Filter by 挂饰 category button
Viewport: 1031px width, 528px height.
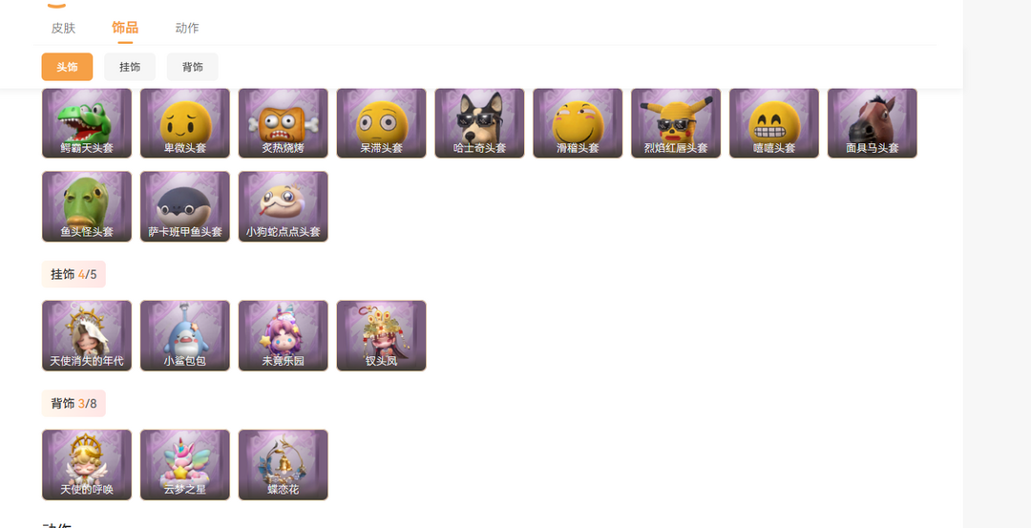pos(130,67)
